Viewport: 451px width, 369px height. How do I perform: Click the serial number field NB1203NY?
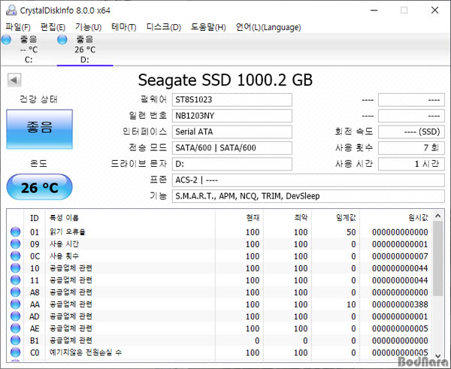coord(232,116)
